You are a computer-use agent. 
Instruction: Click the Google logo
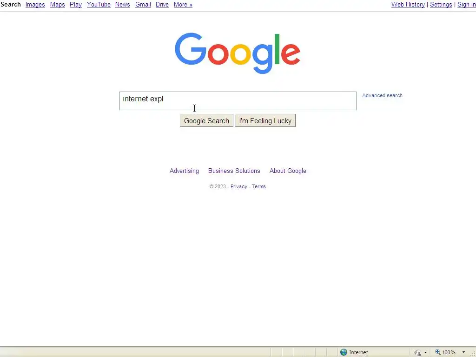point(238,53)
